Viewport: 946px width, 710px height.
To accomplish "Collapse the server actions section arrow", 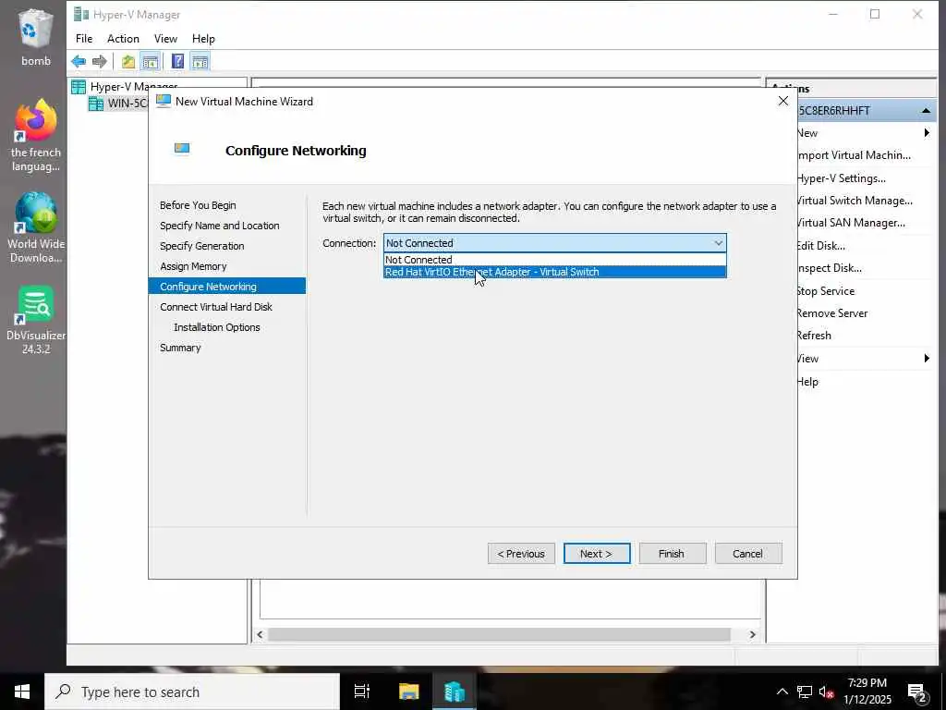I will (x=926, y=111).
